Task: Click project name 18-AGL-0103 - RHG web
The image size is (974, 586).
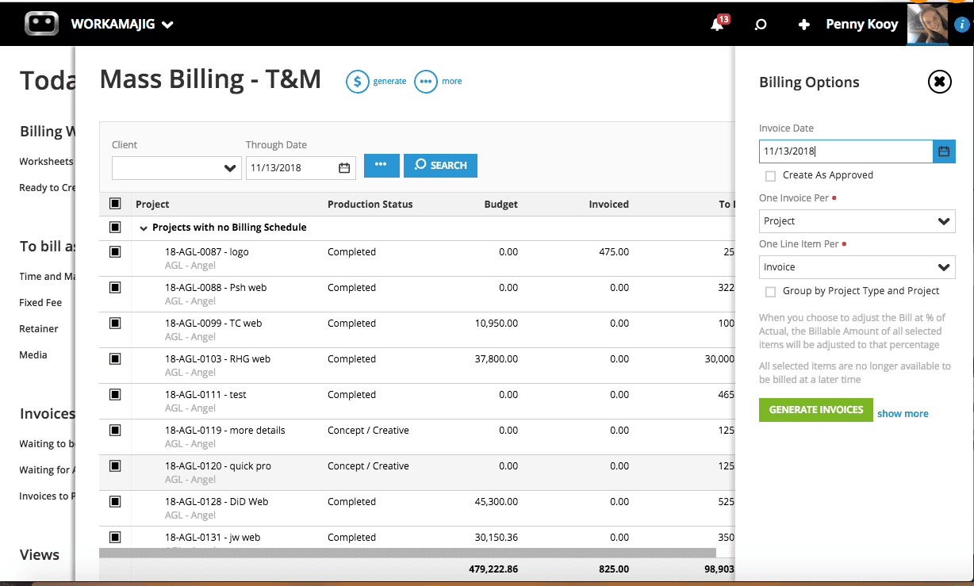Action: tap(217, 359)
